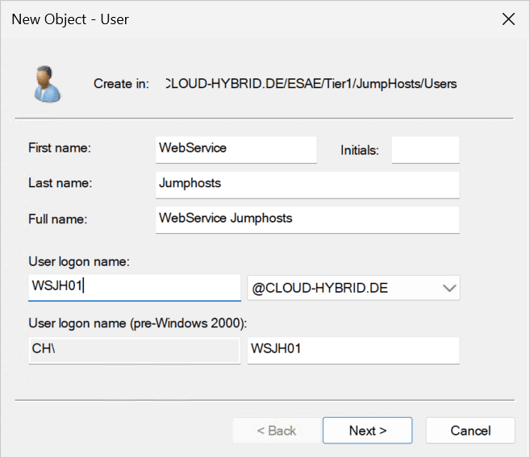Click the "User logon name (pre-Windows 2000):" label
This screenshot has width=530, height=458.
point(137,324)
